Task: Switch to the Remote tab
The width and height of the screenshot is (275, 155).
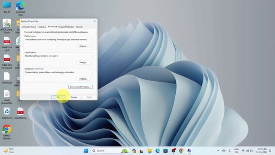Action: (x=79, y=27)
